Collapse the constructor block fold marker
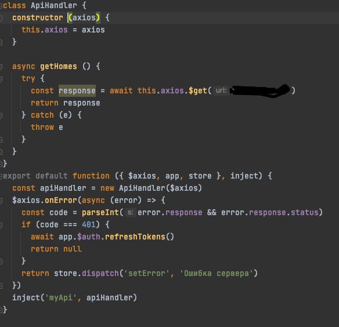Viewport: 339px width, 327px height. [x=1, y=18]
